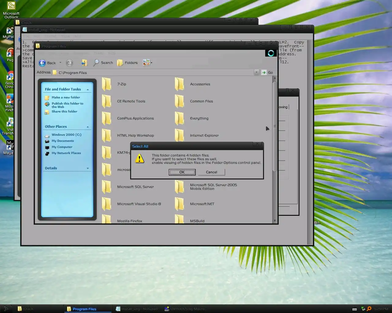
Task: Expand the Address bar dropdown list
Action: tap(256, 72)
